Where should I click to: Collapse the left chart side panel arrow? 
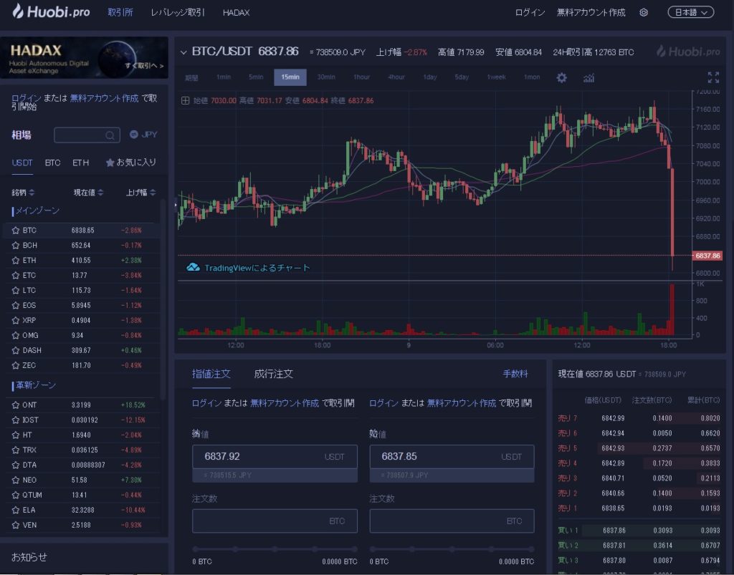click(x=176, y=204)
